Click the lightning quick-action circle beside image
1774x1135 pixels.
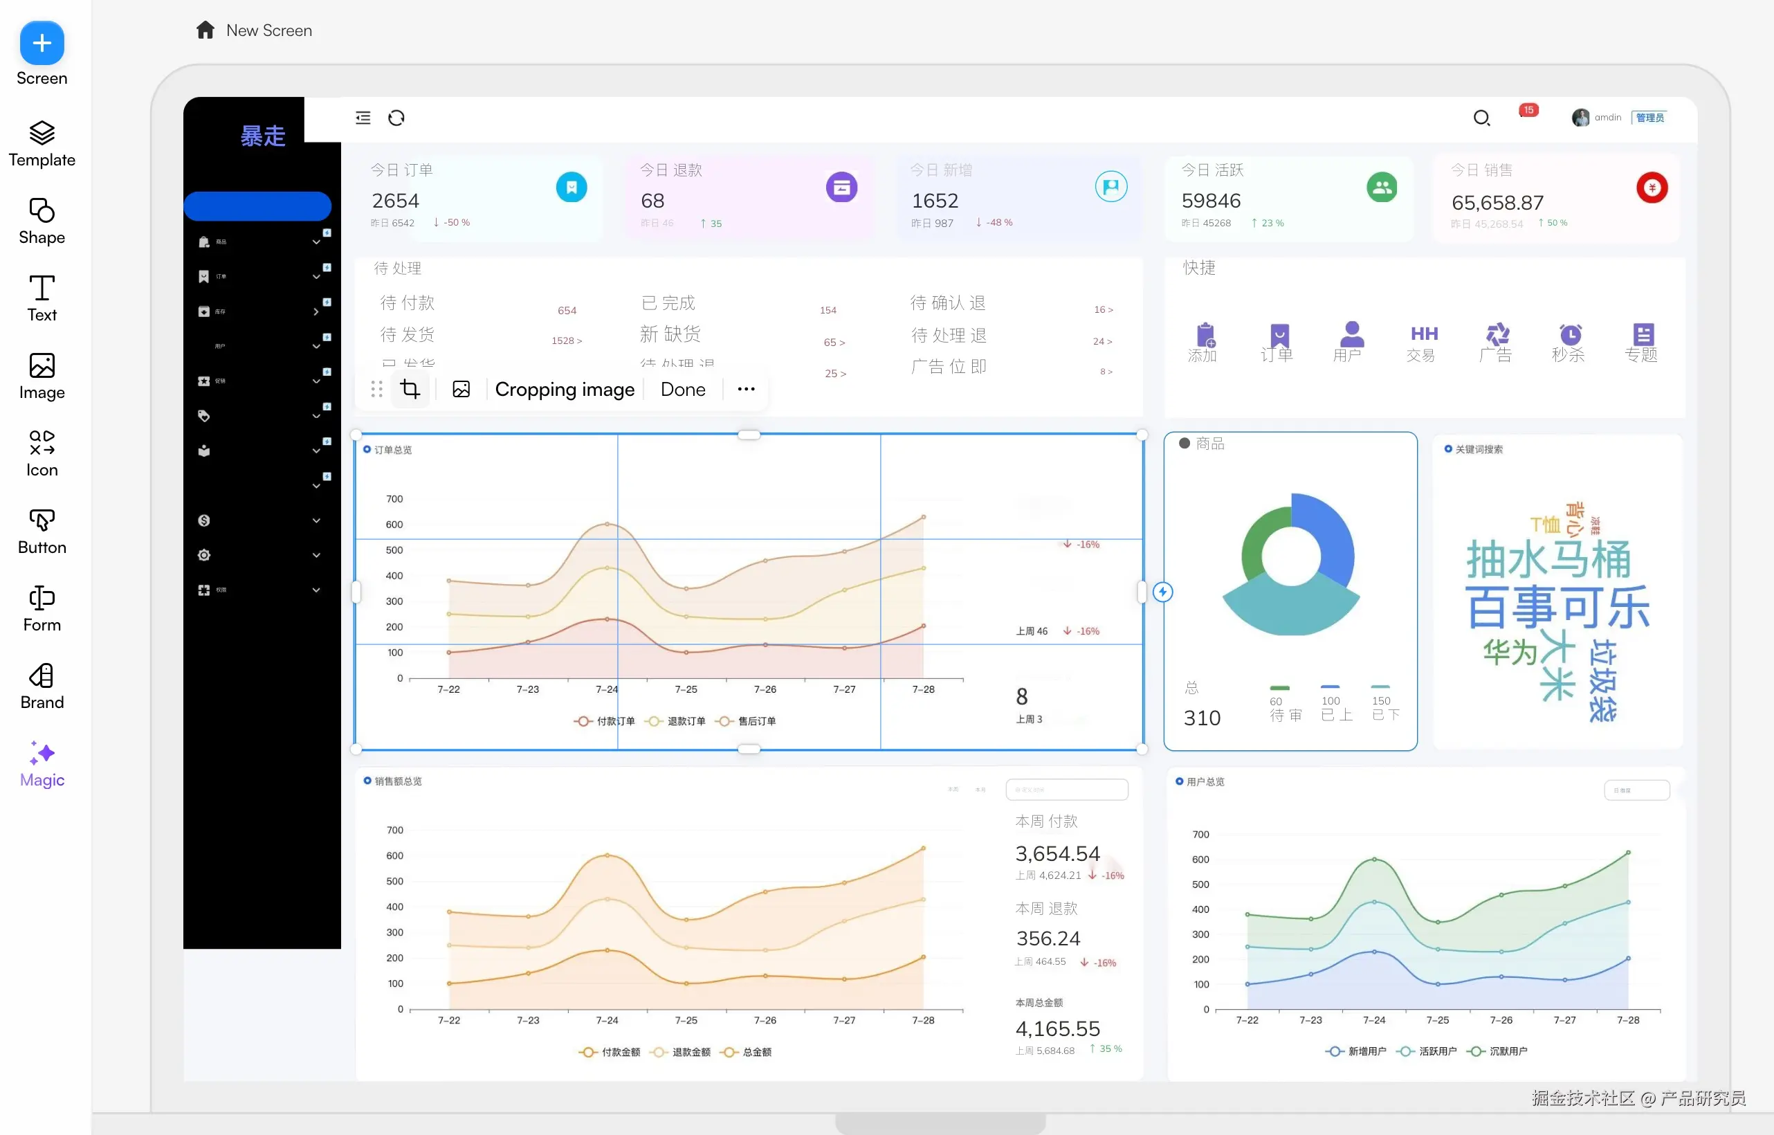pos(1162,592)
